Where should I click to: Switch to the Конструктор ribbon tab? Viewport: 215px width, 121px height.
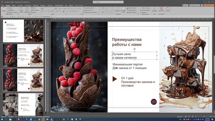[x=28, y=5]
